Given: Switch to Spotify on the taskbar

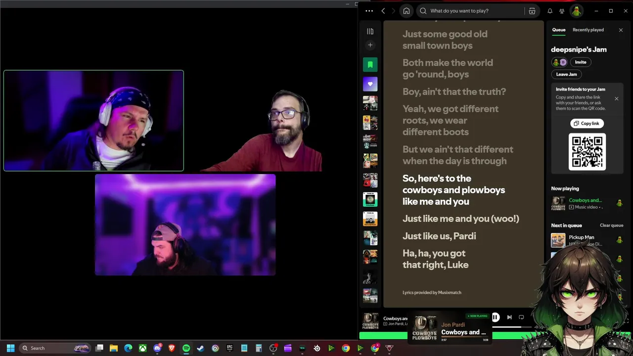Looking at the screenshot, I should point(186,348).
